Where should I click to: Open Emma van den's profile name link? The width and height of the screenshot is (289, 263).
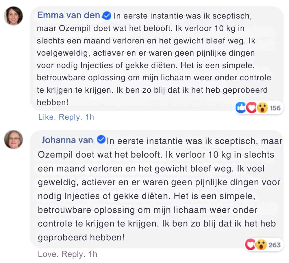click(69, 15)
